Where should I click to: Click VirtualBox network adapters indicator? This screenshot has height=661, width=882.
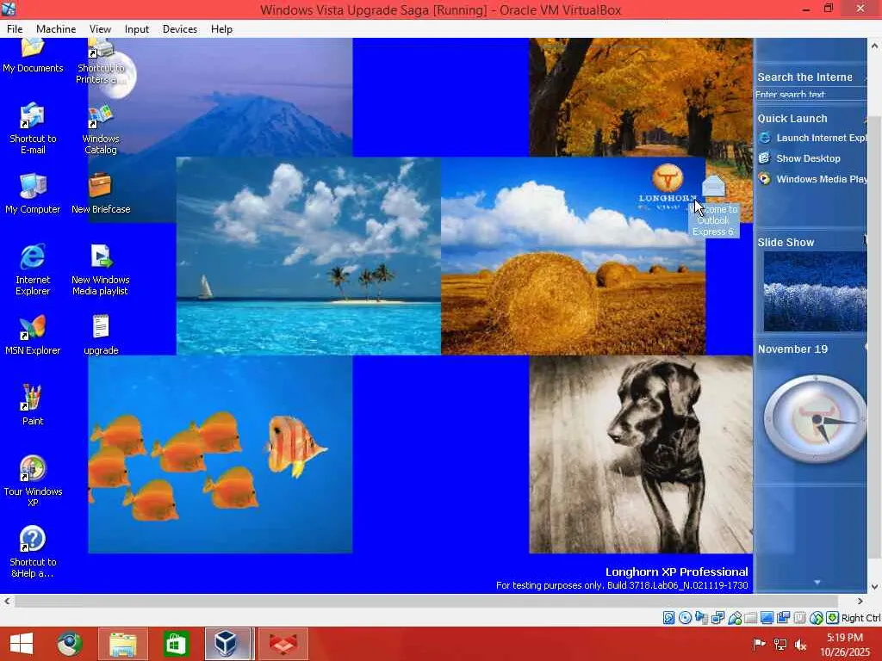coord(717,618)
